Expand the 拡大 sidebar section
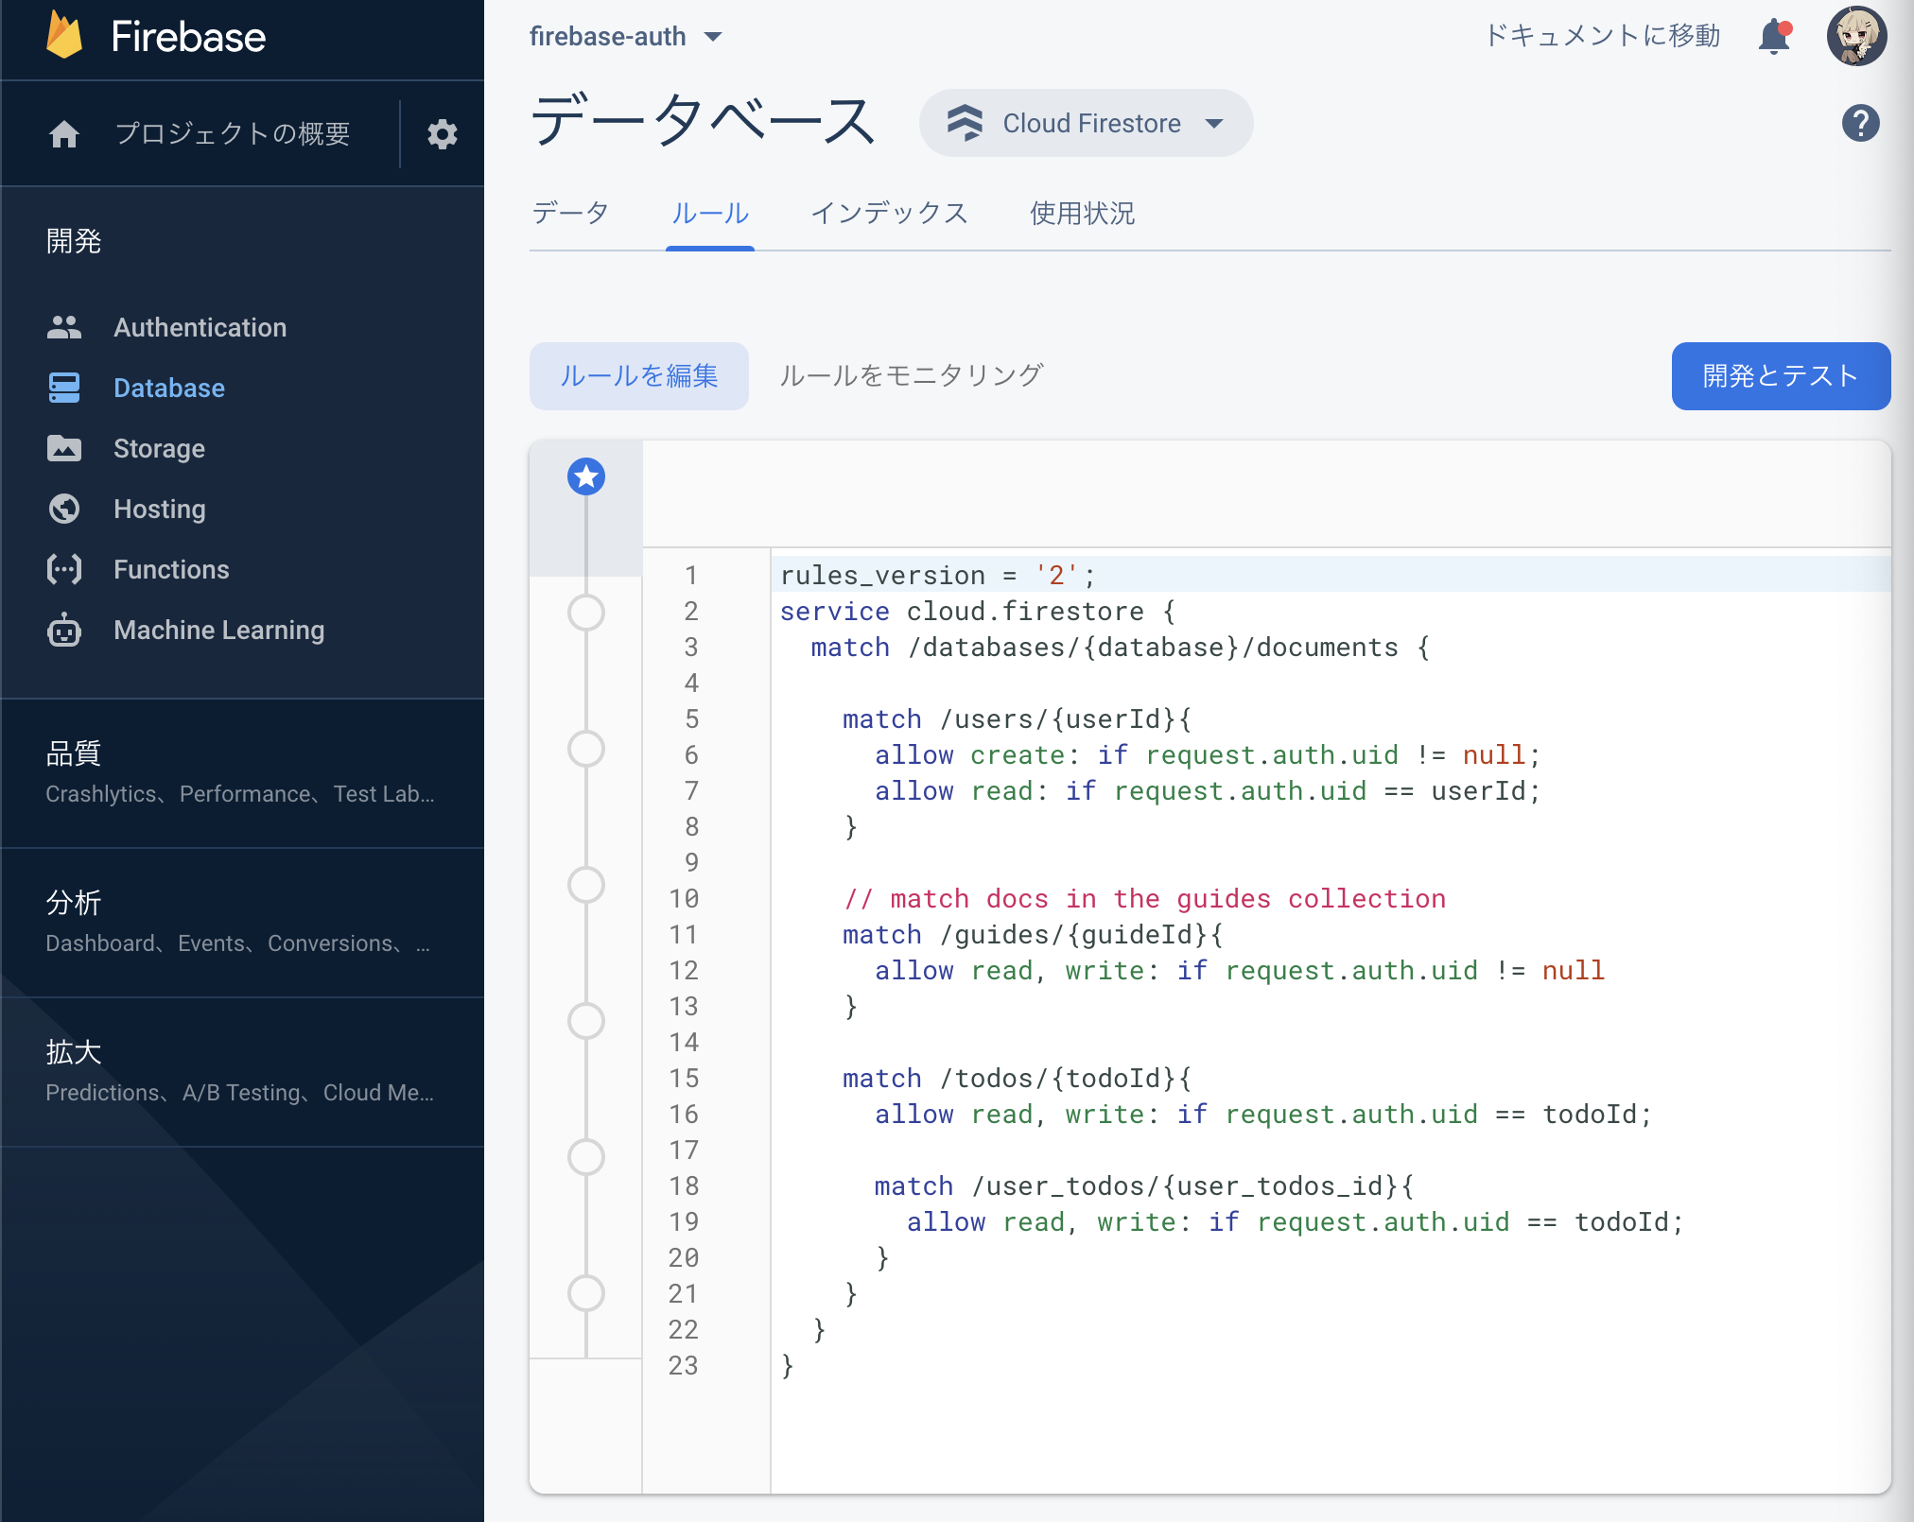The height and width of the screenshot is (1522, 1914). (242, 1071)
